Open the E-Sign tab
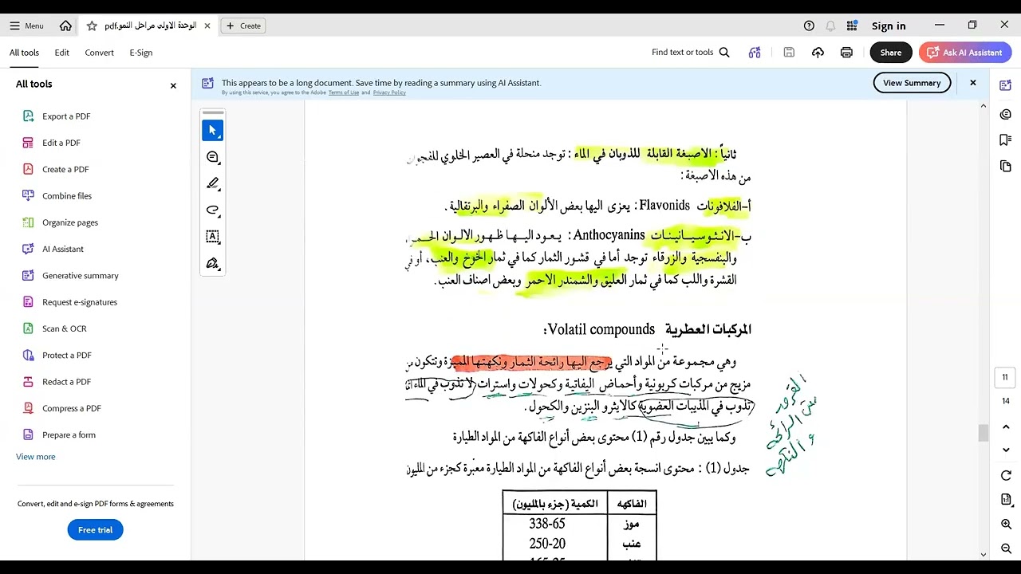The image size is (1021, 574). (140, 53)
